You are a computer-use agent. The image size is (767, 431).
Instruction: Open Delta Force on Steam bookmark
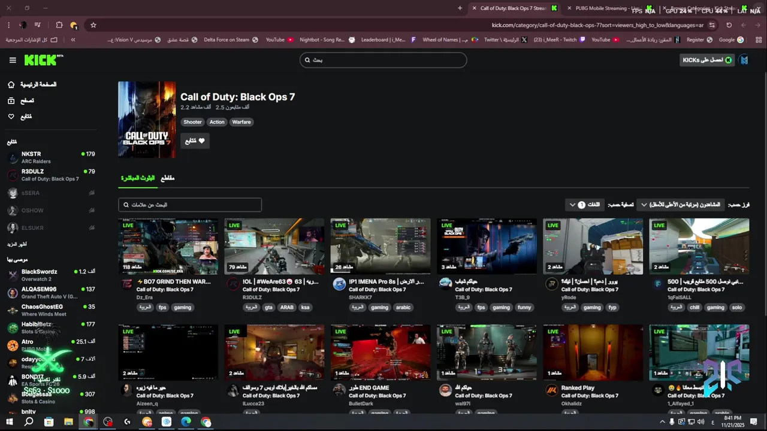coord(231,40)
